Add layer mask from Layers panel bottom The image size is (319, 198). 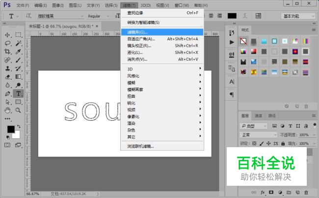click(271, 192)
